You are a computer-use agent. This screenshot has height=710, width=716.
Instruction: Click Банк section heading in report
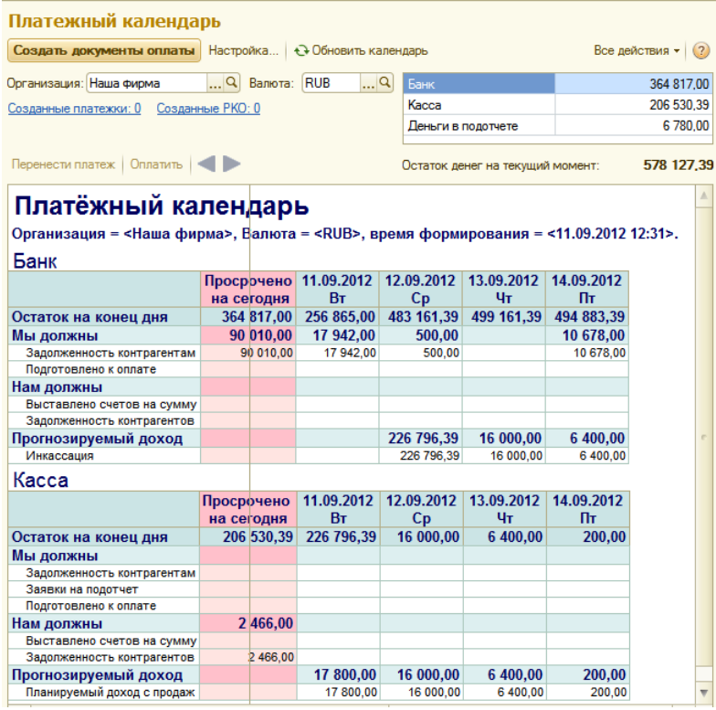click(35, 261)
